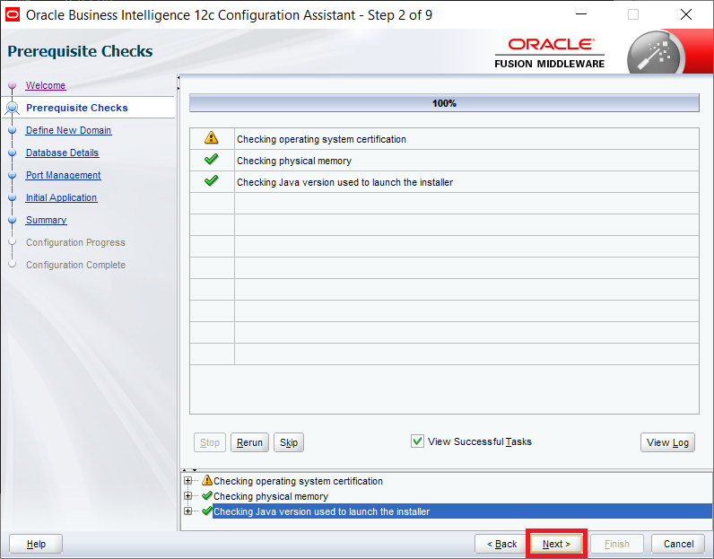Image resolution: width=714 pixels, height=559 pixels.
Task: Navigate to the Initial Application step
Action: click(x=61, y=197)
